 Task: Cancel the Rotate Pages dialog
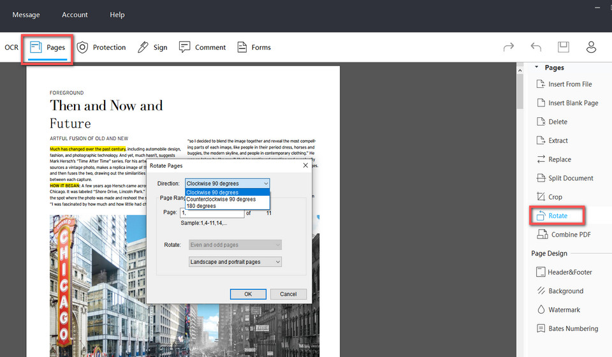coord(288,294)
